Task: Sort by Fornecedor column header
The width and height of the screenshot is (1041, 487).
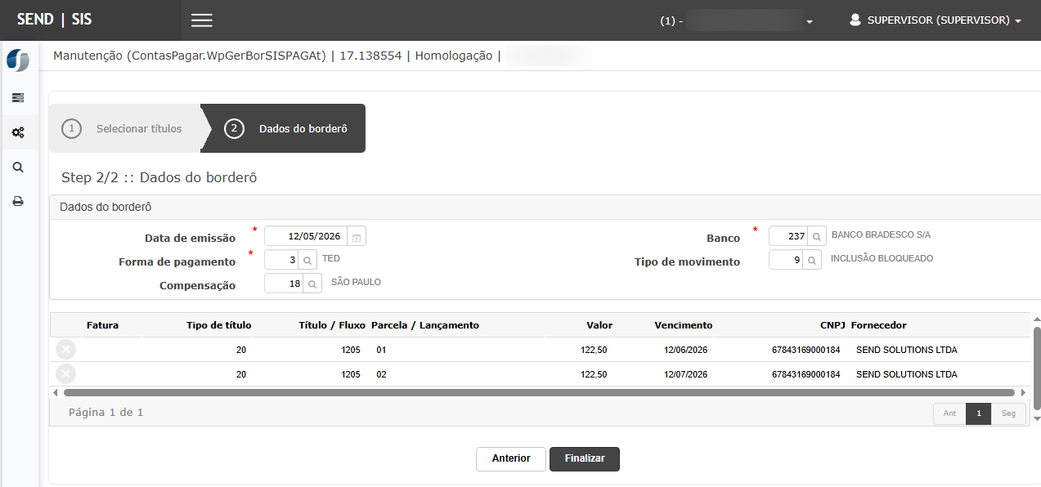Action: pyautogui.click(x=879, y=325)
